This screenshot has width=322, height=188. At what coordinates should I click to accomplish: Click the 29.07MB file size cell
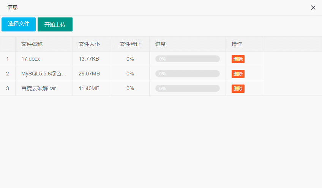[89, 74]
